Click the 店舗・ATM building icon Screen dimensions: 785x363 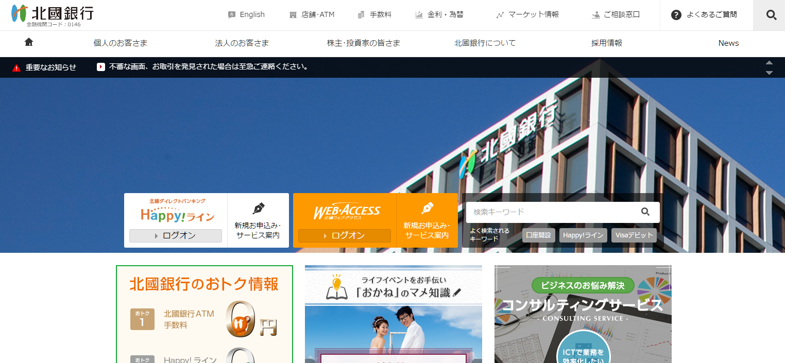click(293, 15)
